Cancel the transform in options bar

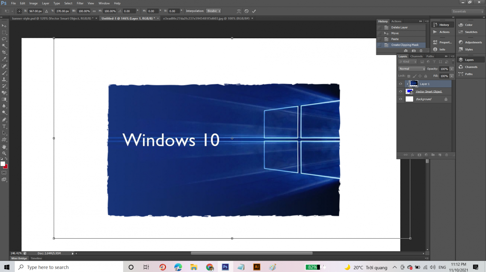tap(247, 11)
